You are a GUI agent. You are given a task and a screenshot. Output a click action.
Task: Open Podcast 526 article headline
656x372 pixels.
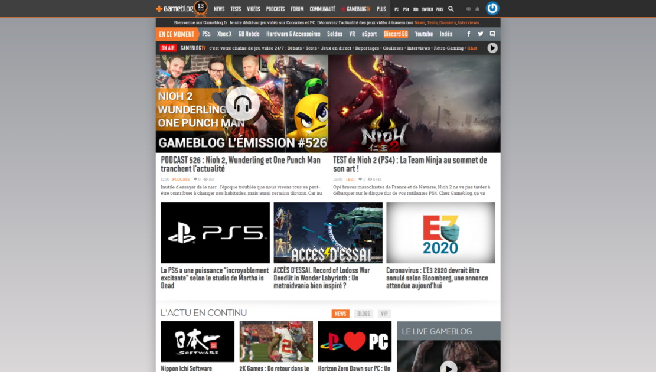240,165
